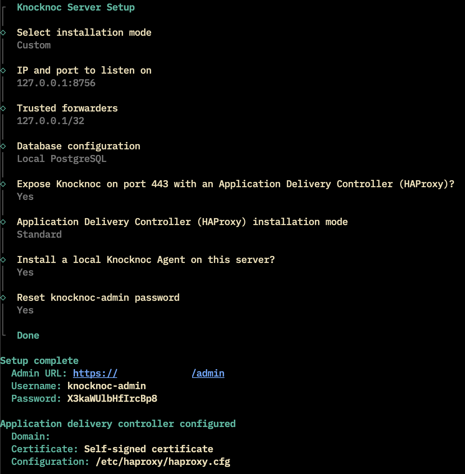Click diamond beside HAProxy installation mode prompt
This screenshot has height=474, width=465.
(x=3, y=222)
